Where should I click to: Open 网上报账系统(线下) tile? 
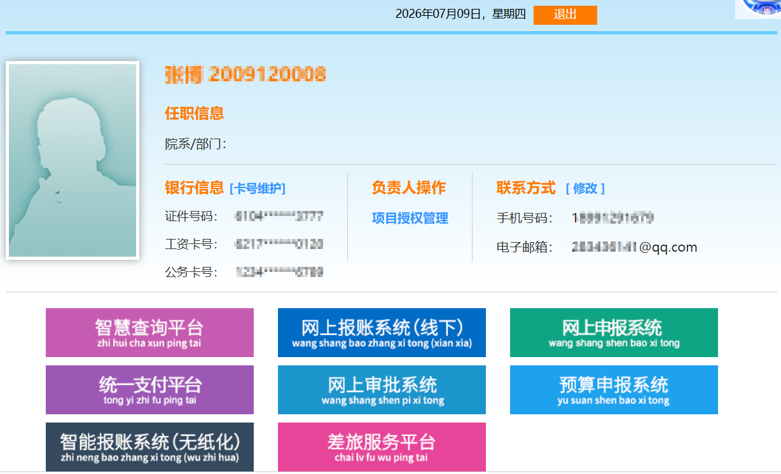(382, 333)
